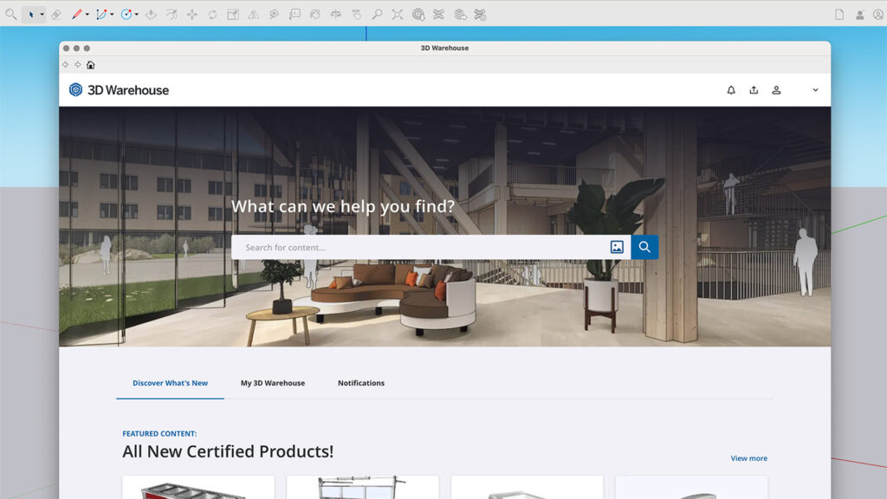Select the Flip tool triangle icon
This screenshot has width=887, height=499.
pos(254,14)
